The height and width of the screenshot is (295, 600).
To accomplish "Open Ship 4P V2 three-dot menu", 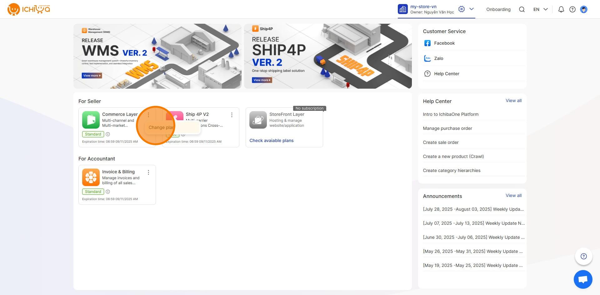I will point(232,115).
